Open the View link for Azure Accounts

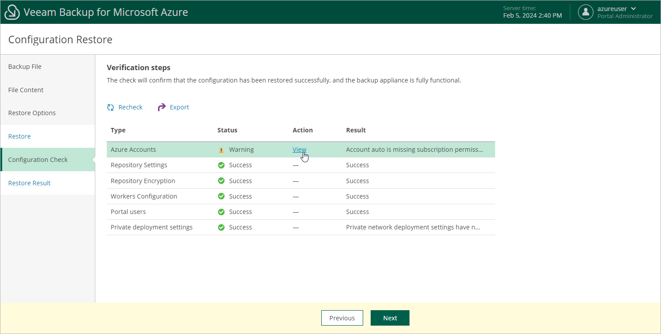coord(299,150)
